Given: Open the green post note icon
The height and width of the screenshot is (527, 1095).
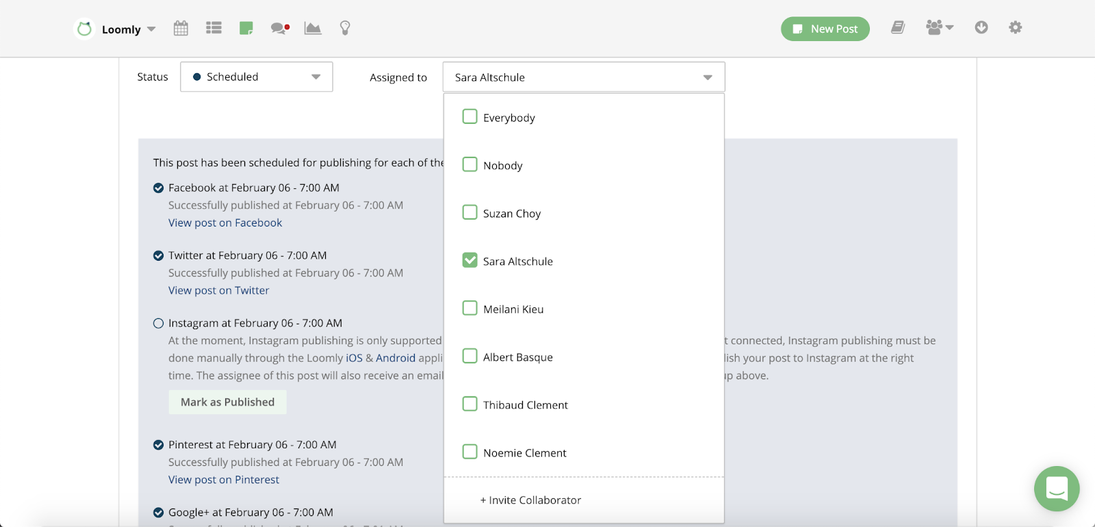Looking at the screenshot, I should click(x=246, y=28).
